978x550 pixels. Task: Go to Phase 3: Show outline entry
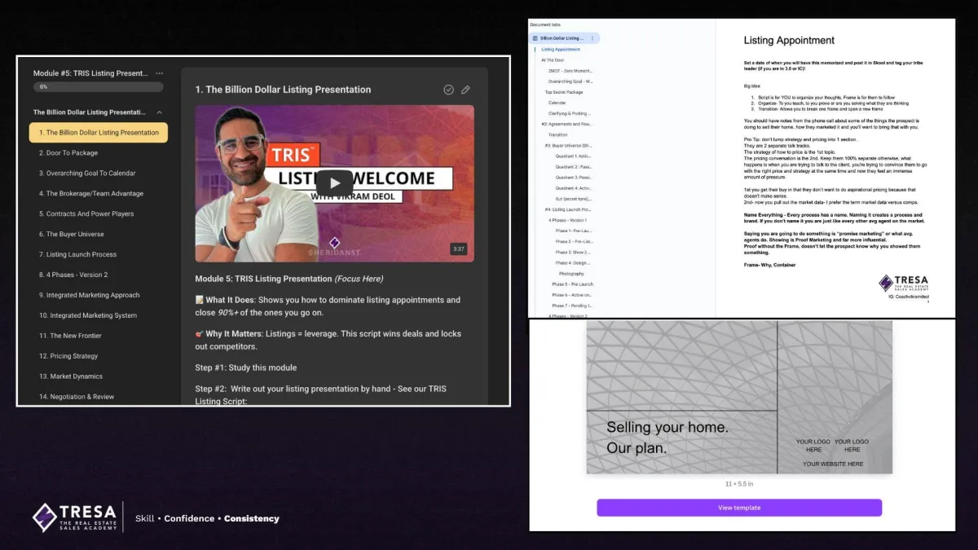click(x=575, y=252)
